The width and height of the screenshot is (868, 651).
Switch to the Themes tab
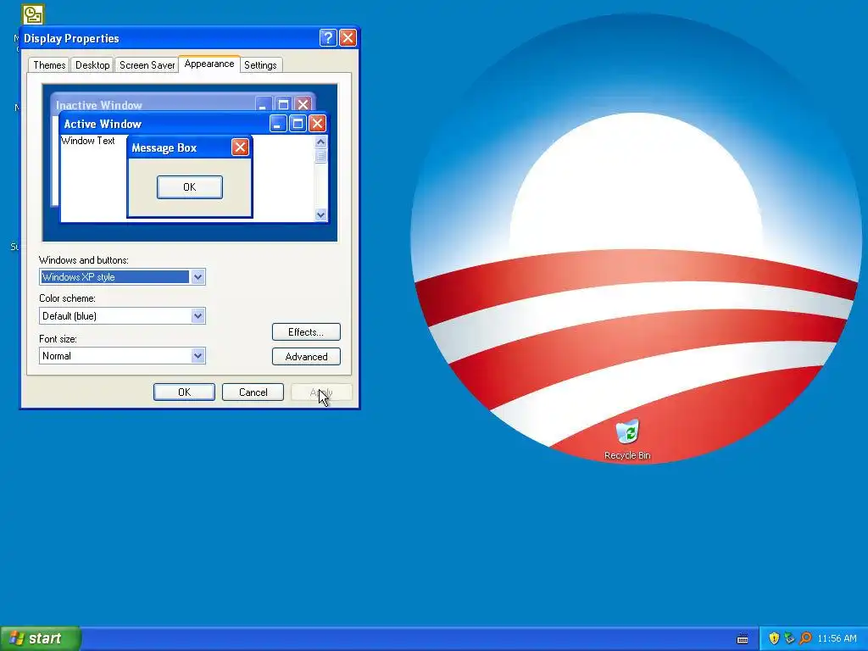[49, 64]
